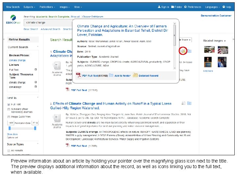Click the preview icon for result 1
This screenshot has height=178, width=237.
tap(183, 51)
